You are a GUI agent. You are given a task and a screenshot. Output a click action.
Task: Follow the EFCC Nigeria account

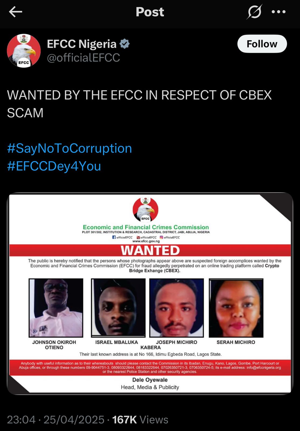tap(262, 44)
